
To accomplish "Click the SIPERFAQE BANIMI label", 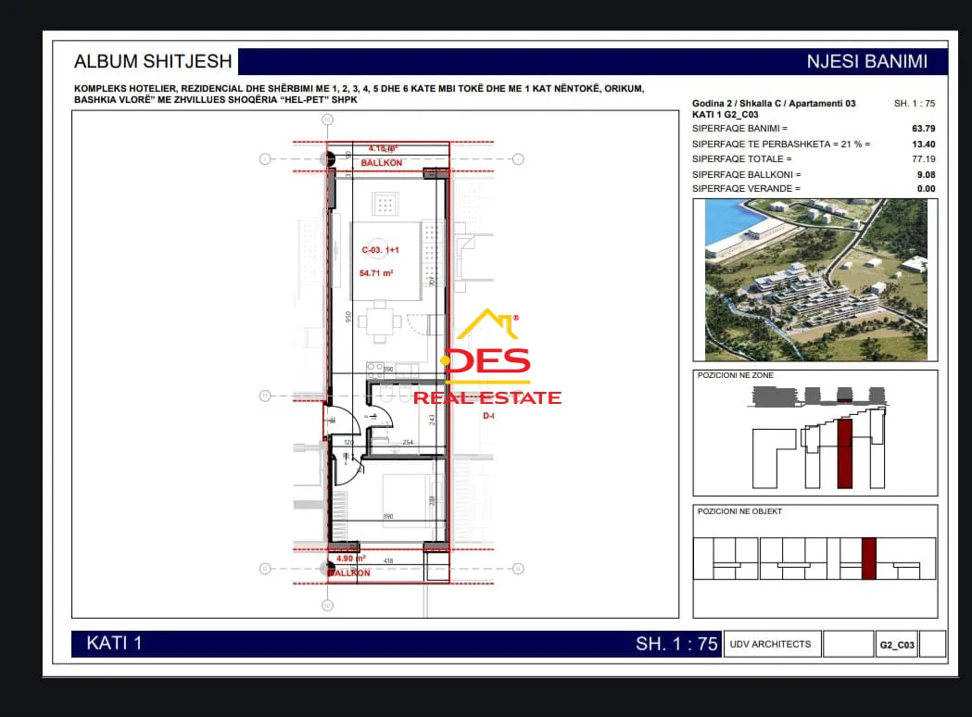I will tap(739, 129).
